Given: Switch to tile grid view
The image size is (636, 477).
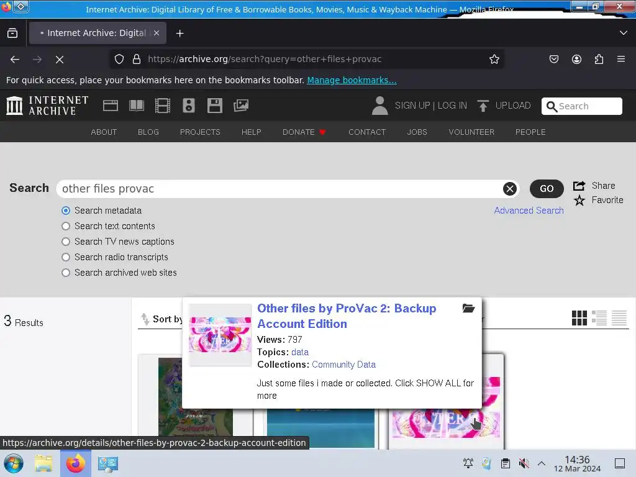Looking at the screenshot, I should (579, 318).
